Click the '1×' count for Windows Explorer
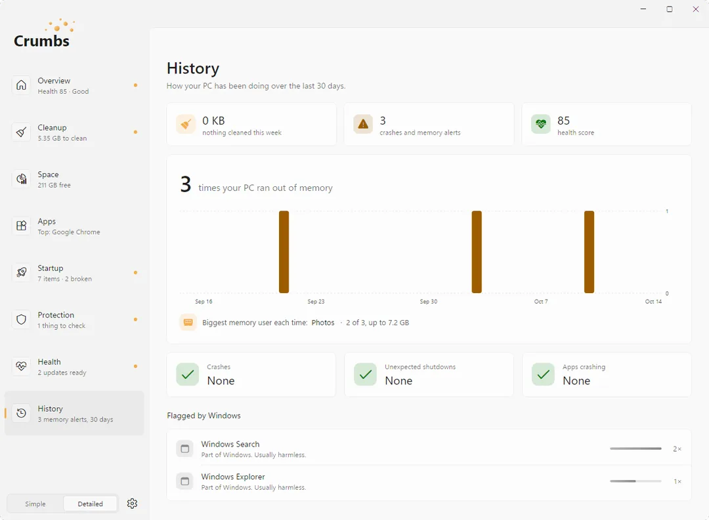The height and width of the screenshot is (520, 709). click(677, 481)
